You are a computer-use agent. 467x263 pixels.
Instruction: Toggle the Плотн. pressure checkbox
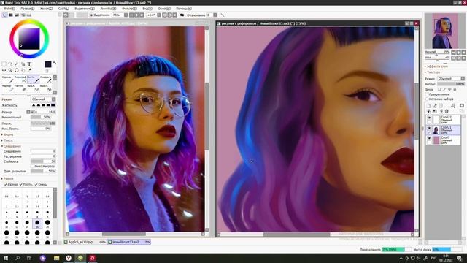(21, 185)
